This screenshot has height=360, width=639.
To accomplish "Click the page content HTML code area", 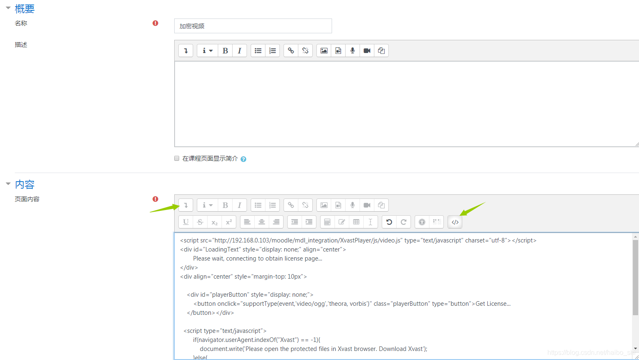I will (403, 296).
